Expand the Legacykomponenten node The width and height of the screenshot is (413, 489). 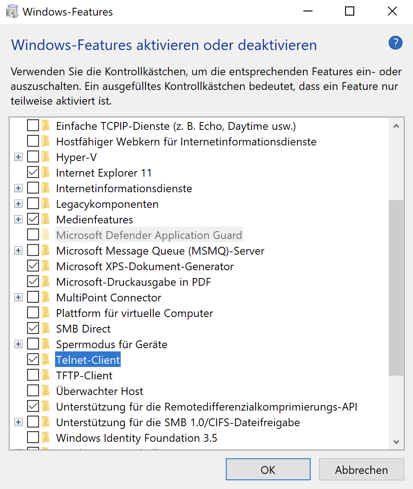click(18, 204)
